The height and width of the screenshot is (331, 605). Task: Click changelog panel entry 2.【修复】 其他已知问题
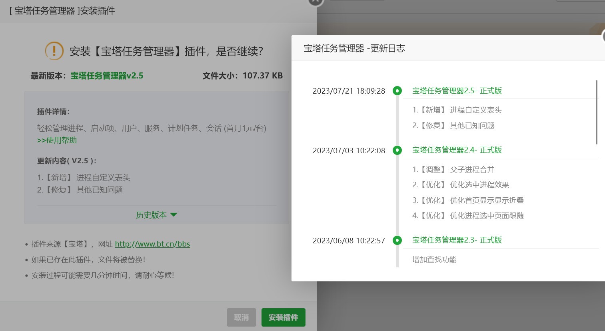[453, 126]
